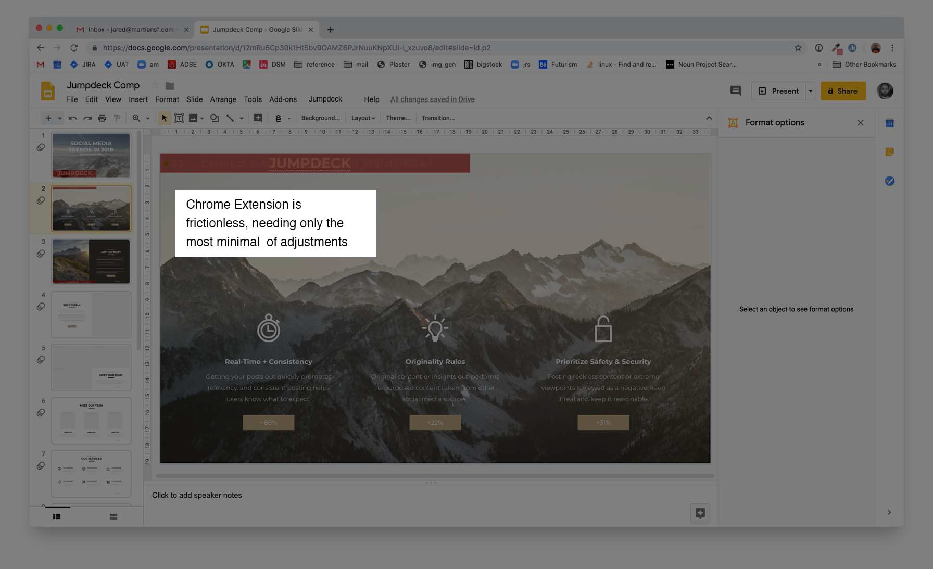Viewport: 933px width, 569px height.
Task: Open the JIRA bookmark
Action: (83, 65)
